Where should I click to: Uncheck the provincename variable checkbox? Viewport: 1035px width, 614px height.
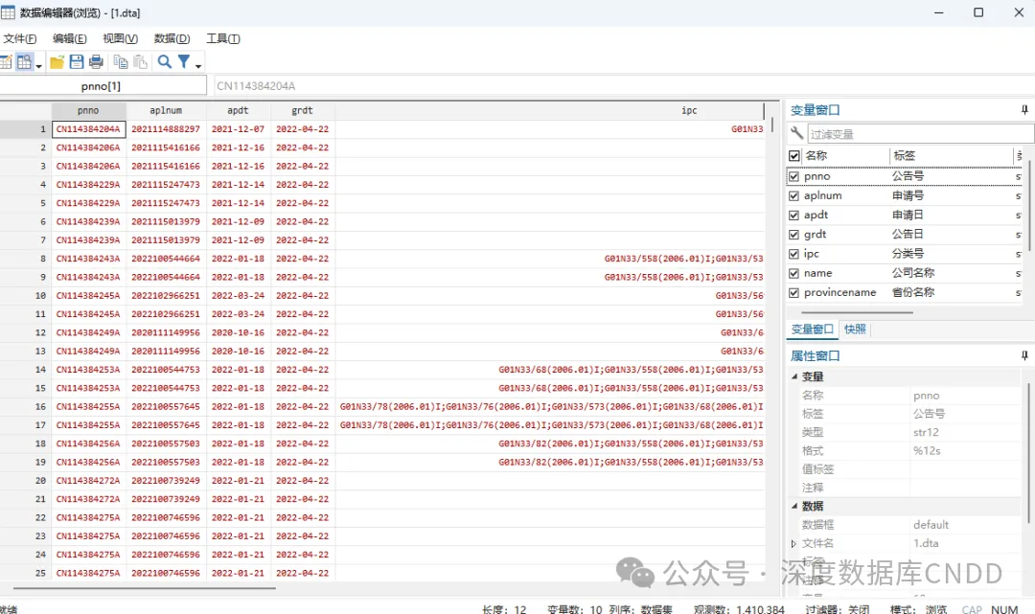(793, 292)
